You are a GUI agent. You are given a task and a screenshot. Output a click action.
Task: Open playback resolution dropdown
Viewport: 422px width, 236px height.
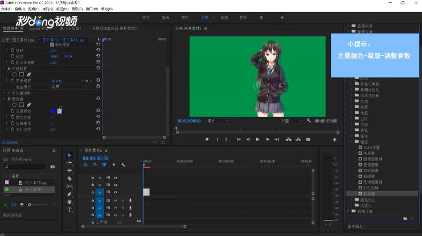pos(292,121)
